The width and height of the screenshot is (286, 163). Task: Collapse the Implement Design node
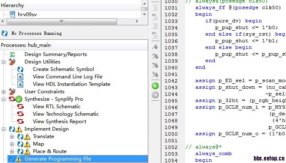pyautogui.click(x=3, y=129)
